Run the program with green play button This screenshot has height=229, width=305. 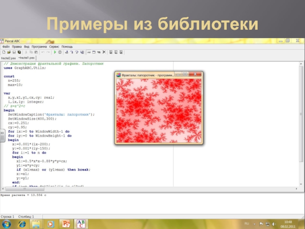click(55, 52)
